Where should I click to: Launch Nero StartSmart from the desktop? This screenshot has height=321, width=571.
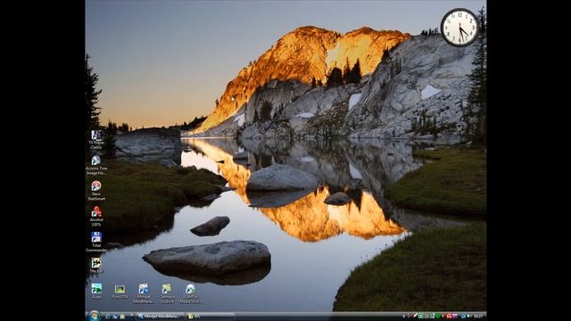coord(96,191)
